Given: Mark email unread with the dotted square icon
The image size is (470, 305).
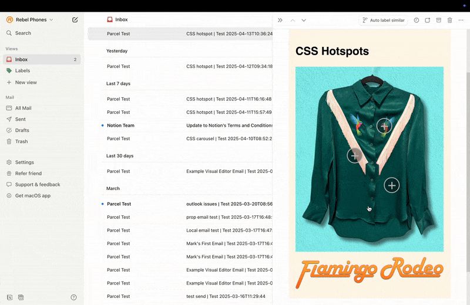Looking at the screenshot, I should [428, 20].
